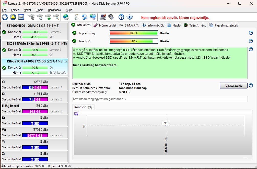The image size is (257, 169).
Task: Click the globe over disk toolbar icon
Action: (x=66, y=17)
